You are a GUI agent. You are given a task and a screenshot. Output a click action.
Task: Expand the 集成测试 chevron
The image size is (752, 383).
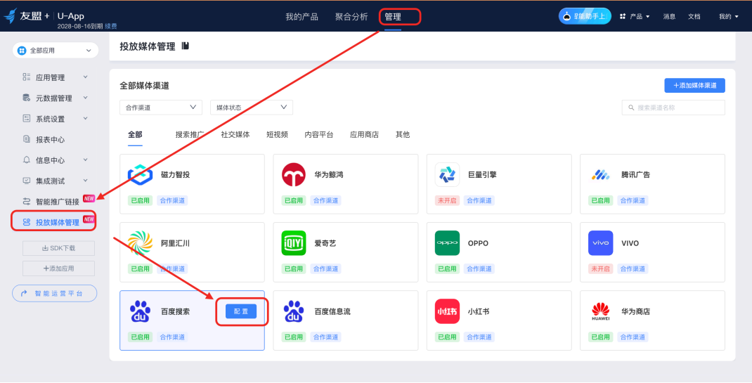point(85,180)
